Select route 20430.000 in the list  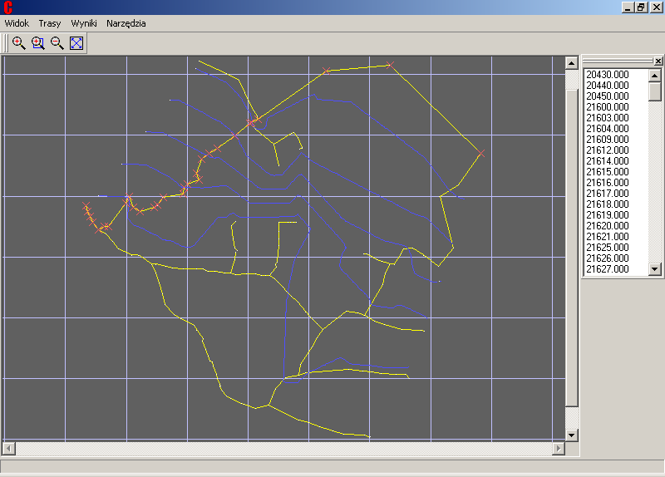607,75
